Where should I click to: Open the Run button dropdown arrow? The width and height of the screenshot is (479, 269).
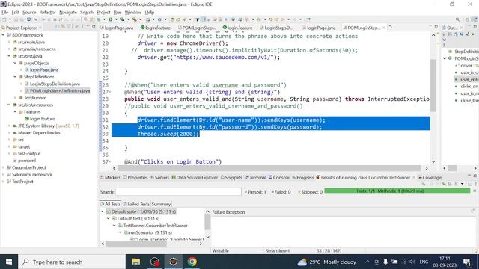tap(116, 19)
